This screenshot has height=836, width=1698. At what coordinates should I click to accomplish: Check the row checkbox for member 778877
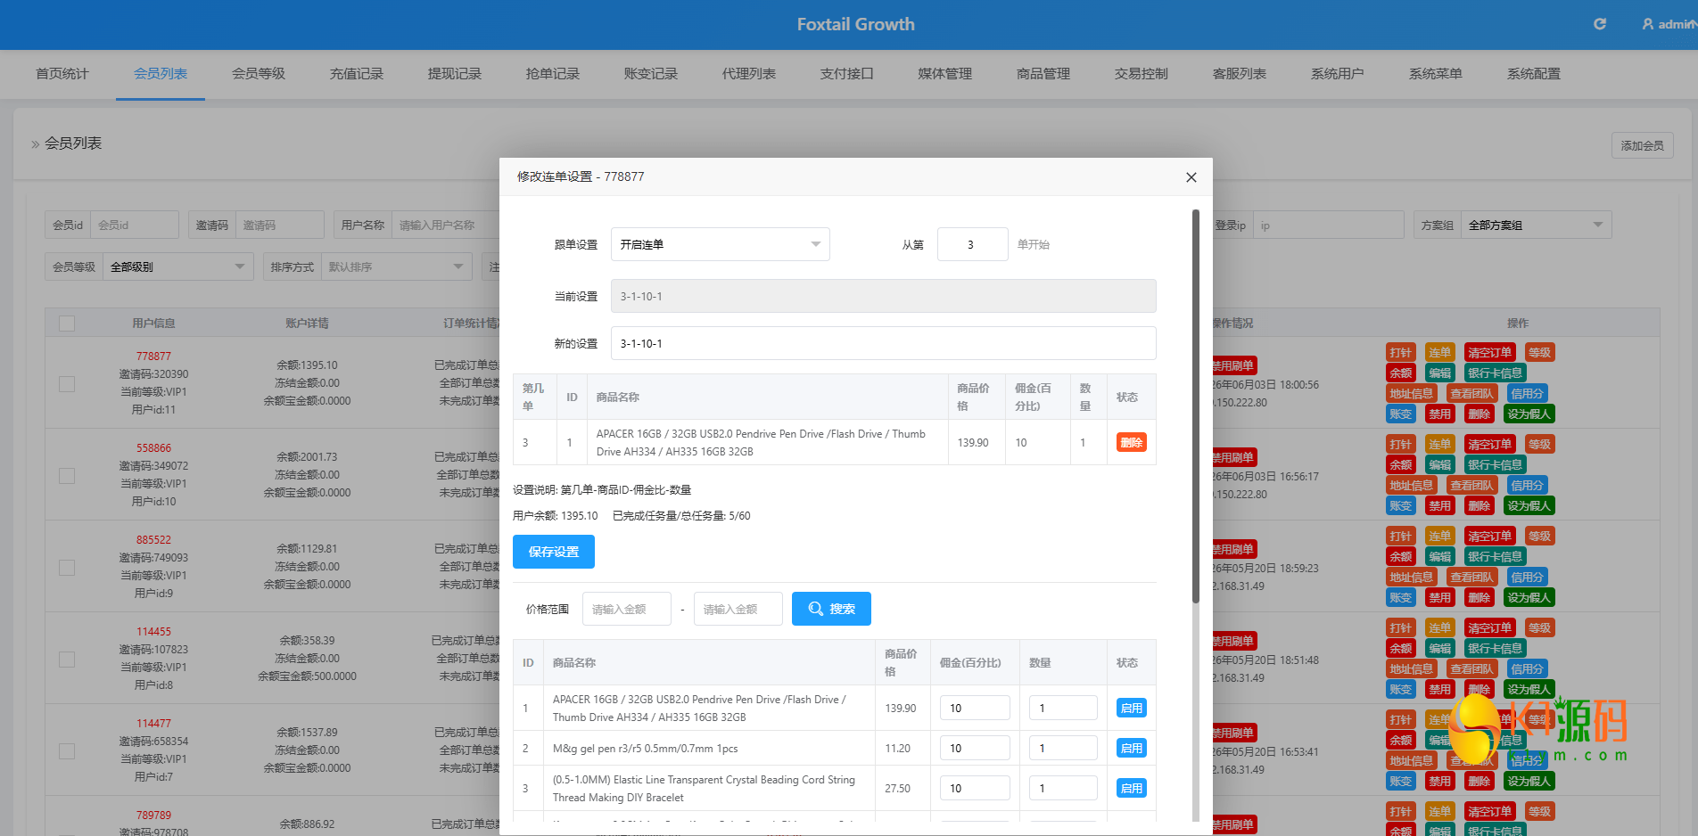[x=67, y=383]
